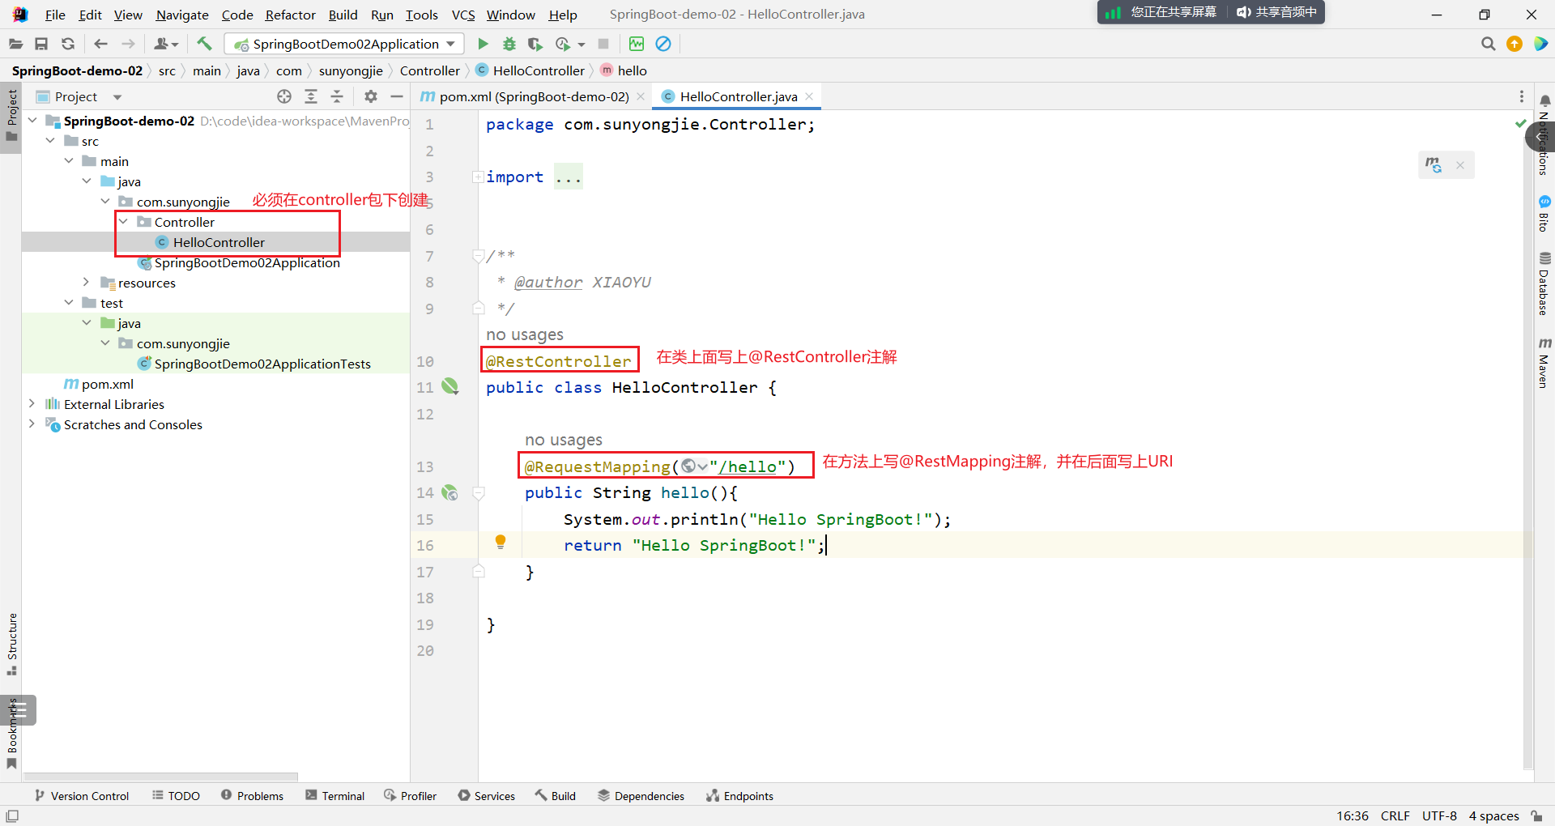
Task: Open Notifications bell sidebar
Action: point(1544,100)
